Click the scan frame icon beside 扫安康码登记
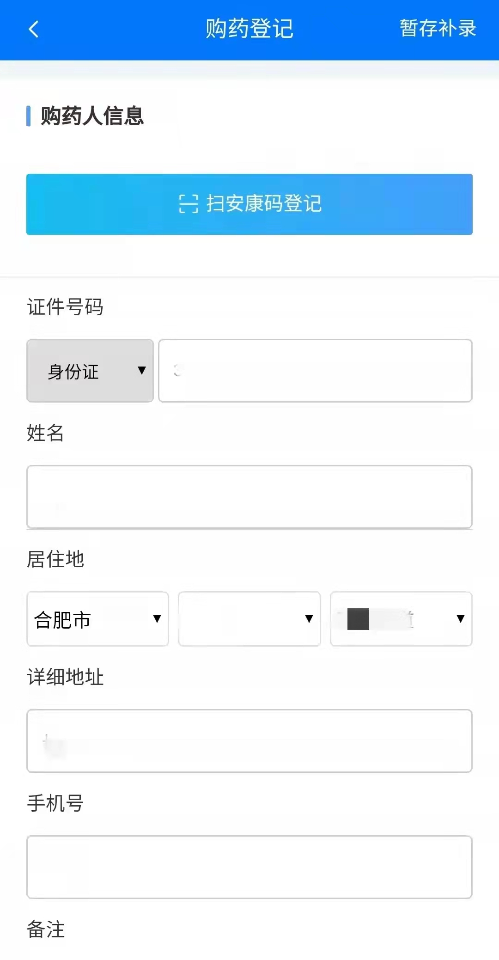 click(x=188, y=204)
